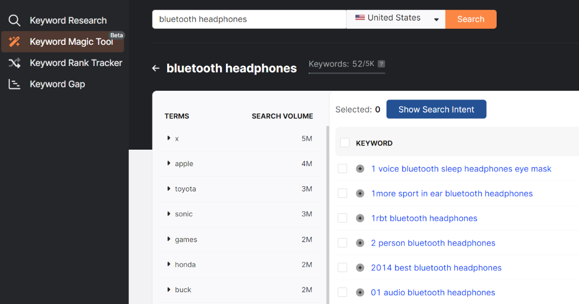Click plus icon for '2014 best bluetooth headphones'
Viewport: 579px width, 304px height.
pyautogui.click(x=360, y=267)
